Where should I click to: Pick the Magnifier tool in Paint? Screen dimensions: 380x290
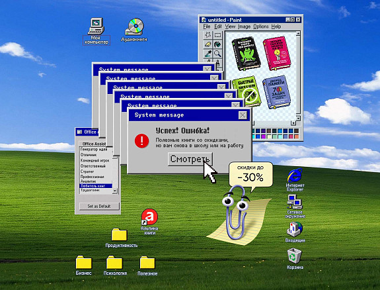217,54
